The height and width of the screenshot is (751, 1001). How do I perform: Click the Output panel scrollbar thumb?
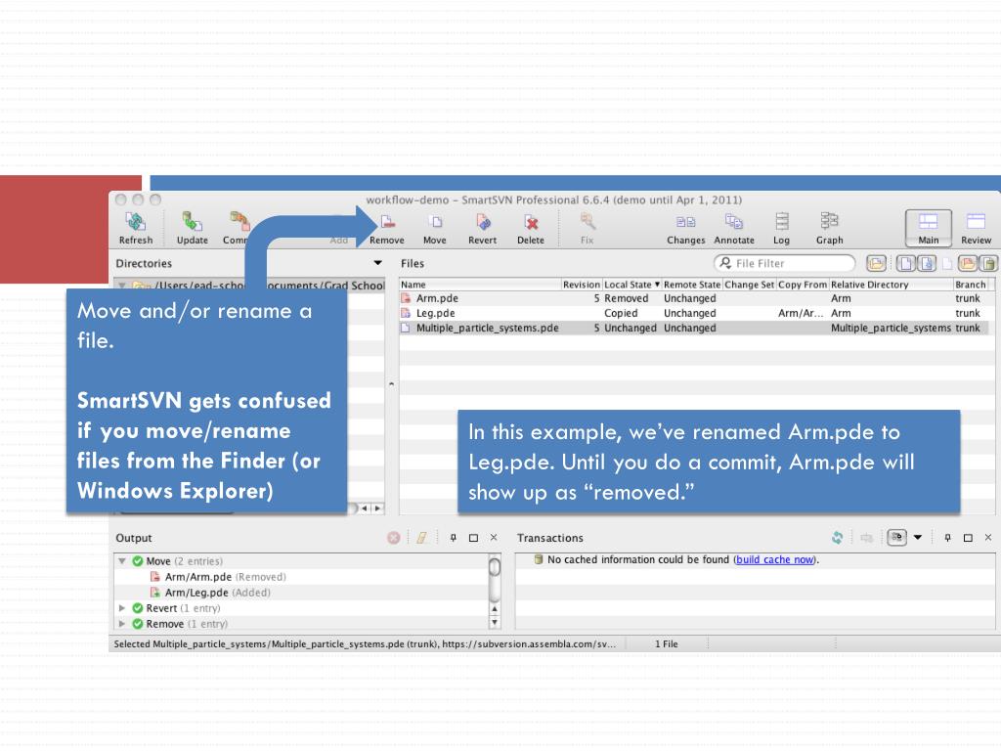[x=494, y=566]
